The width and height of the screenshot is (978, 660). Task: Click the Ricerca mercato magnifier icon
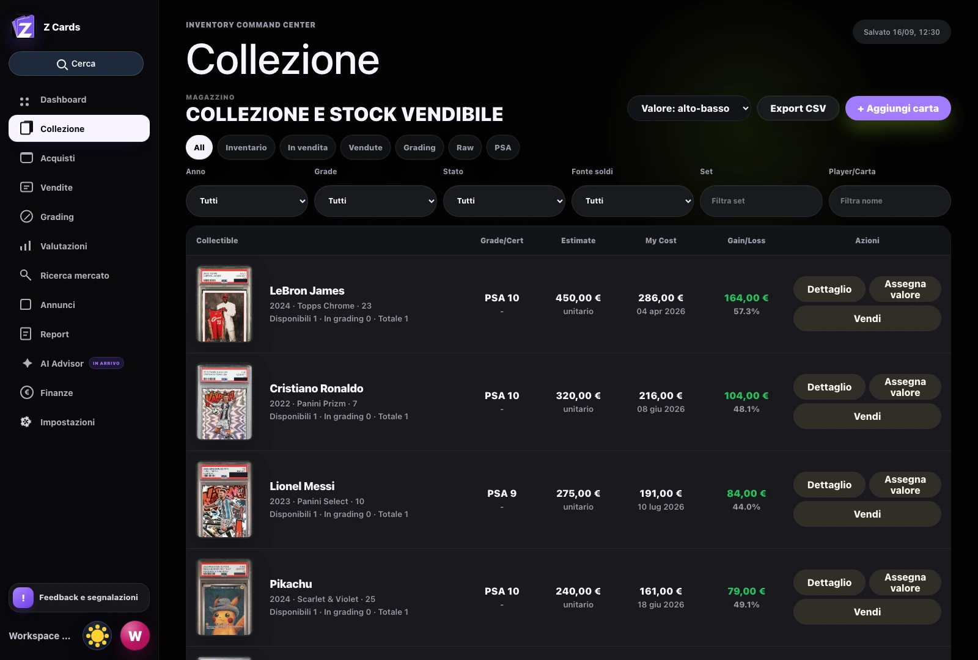(x=26, y=275)
